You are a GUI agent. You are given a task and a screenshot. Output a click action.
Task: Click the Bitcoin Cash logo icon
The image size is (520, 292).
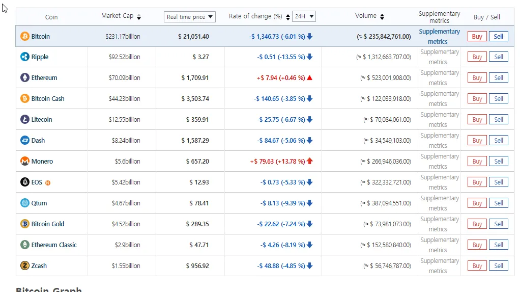pyautogui.click(x=25, y=99)
